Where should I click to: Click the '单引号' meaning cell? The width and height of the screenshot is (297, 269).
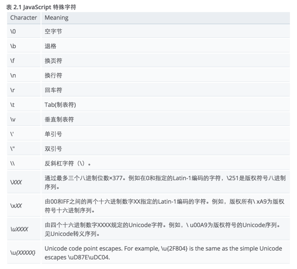(166, 134)
